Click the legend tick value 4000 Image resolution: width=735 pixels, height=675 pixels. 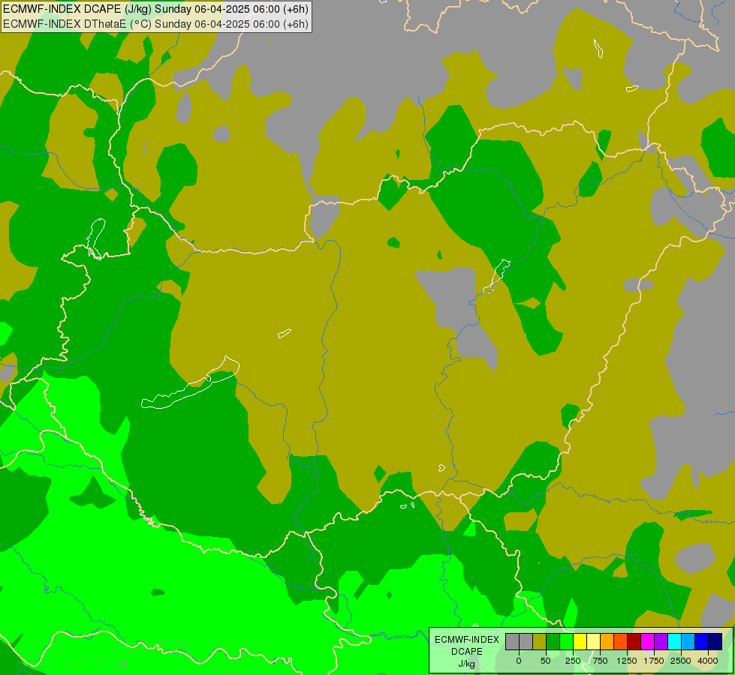tap(708, 661)
